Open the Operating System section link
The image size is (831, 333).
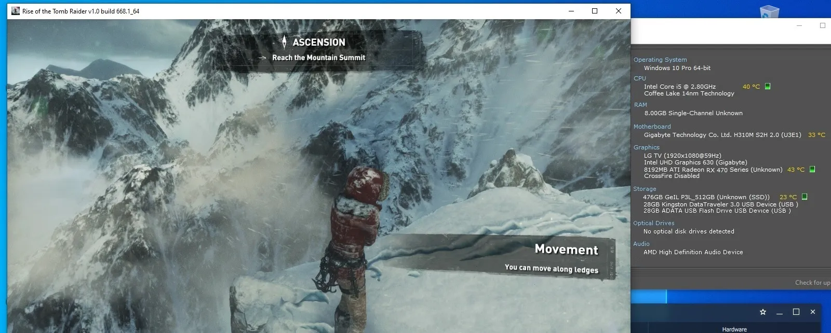660,60
